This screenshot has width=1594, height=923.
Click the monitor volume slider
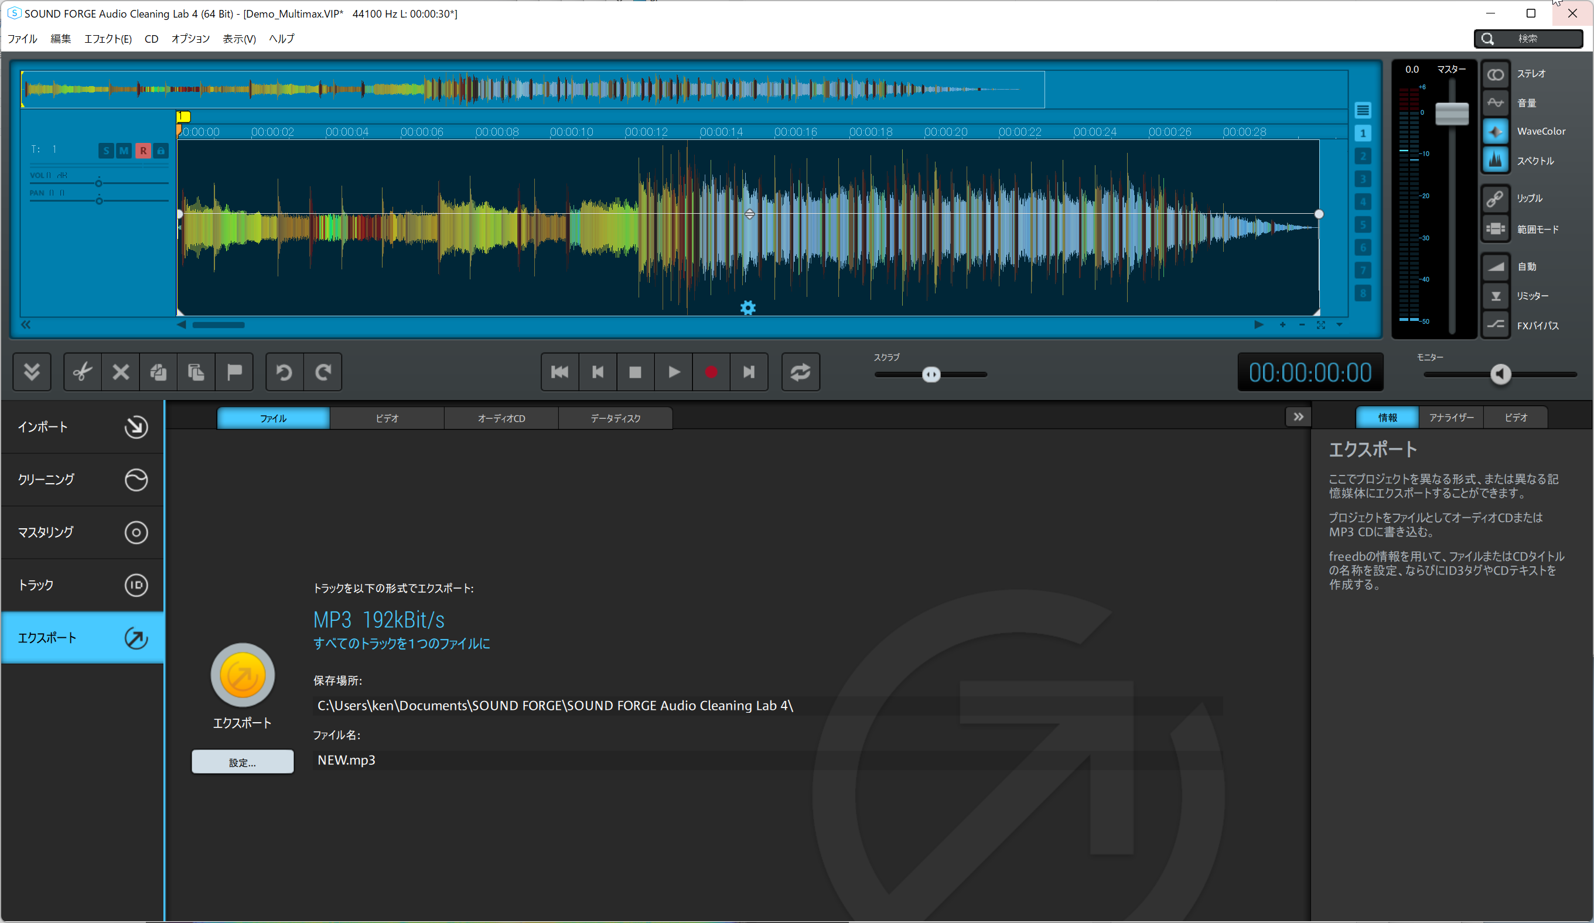[1500, 374]
